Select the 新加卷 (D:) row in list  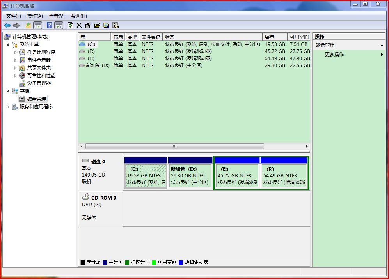(194, 65)
